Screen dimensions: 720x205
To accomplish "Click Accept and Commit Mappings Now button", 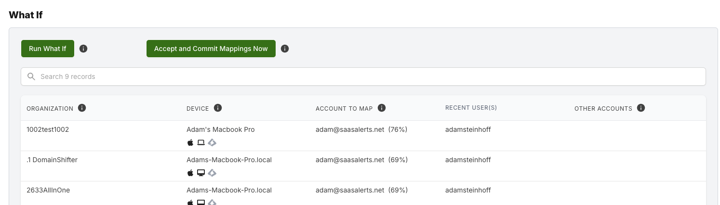I will [x=211, y=49].
